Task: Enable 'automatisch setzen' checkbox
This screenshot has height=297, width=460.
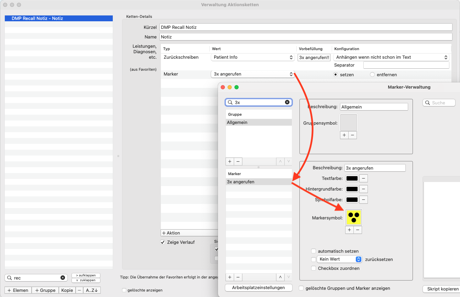Action: pos(314,251)
